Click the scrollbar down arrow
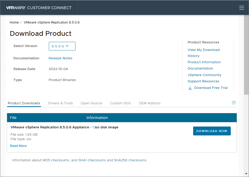 [x=246, y=174]
